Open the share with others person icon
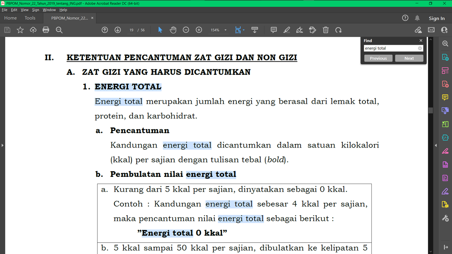This screenshot has width=452, height=254. pos(444,30)
